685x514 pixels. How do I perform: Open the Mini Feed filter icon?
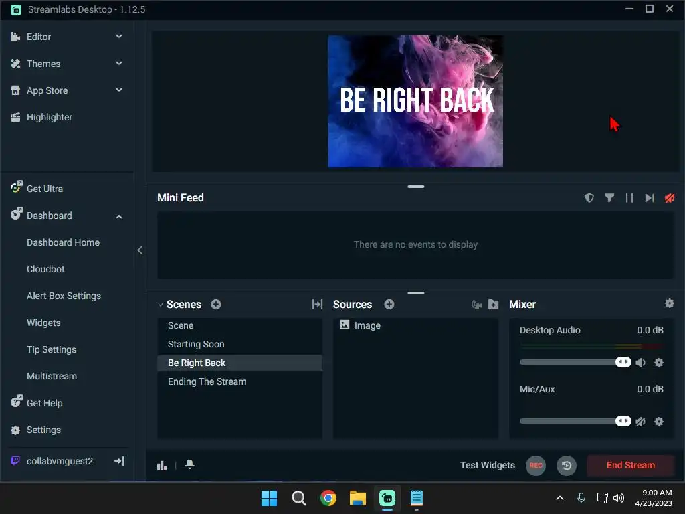click(609, 198)
